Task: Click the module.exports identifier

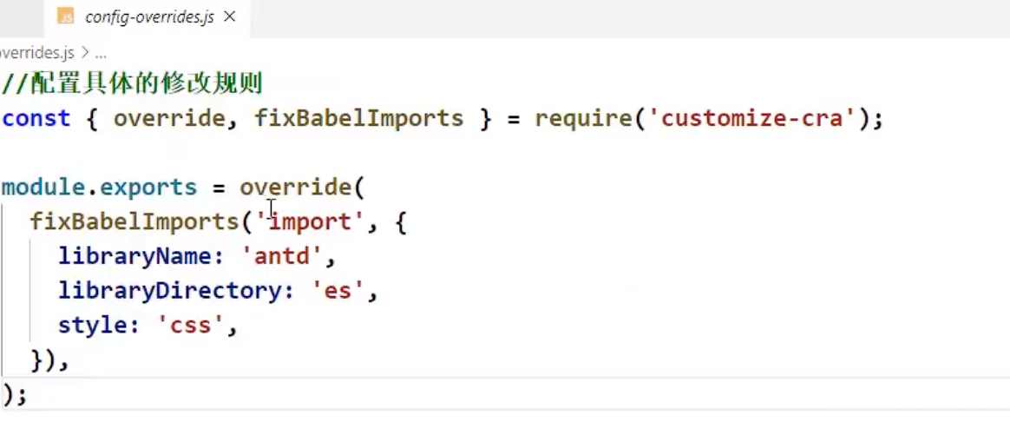Action: point(99,187)
